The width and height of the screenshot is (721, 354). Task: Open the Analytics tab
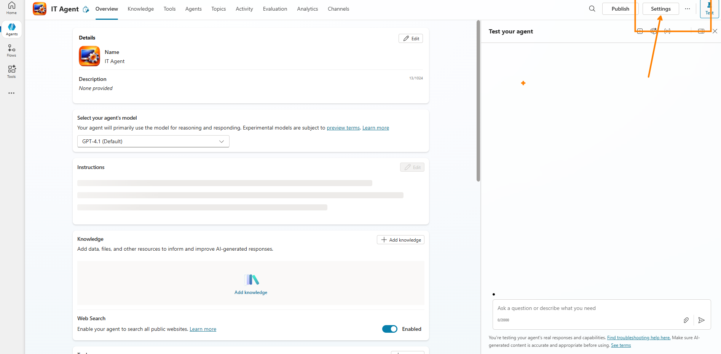(x=307, y=9)
